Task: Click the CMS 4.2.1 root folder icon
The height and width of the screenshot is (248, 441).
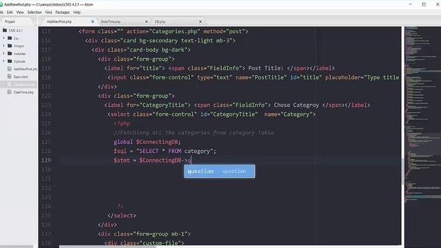Action: tap(5, 30)
